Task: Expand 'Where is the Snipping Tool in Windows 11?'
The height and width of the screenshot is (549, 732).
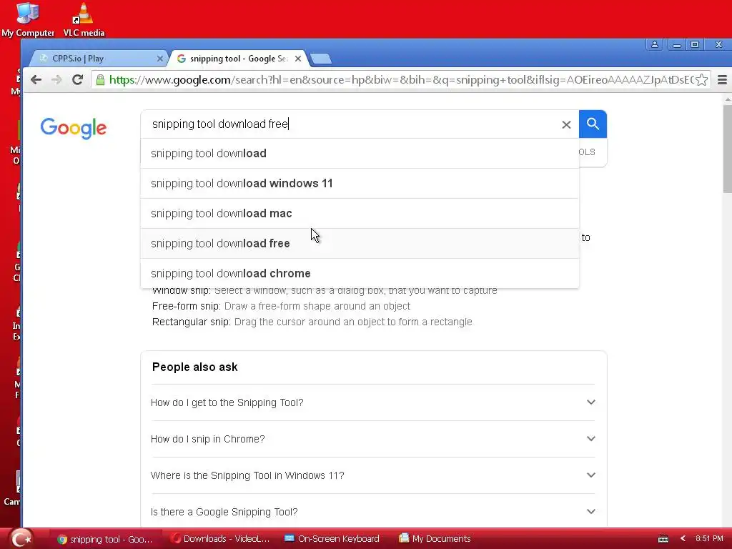Action: click(x=373, y=475)
